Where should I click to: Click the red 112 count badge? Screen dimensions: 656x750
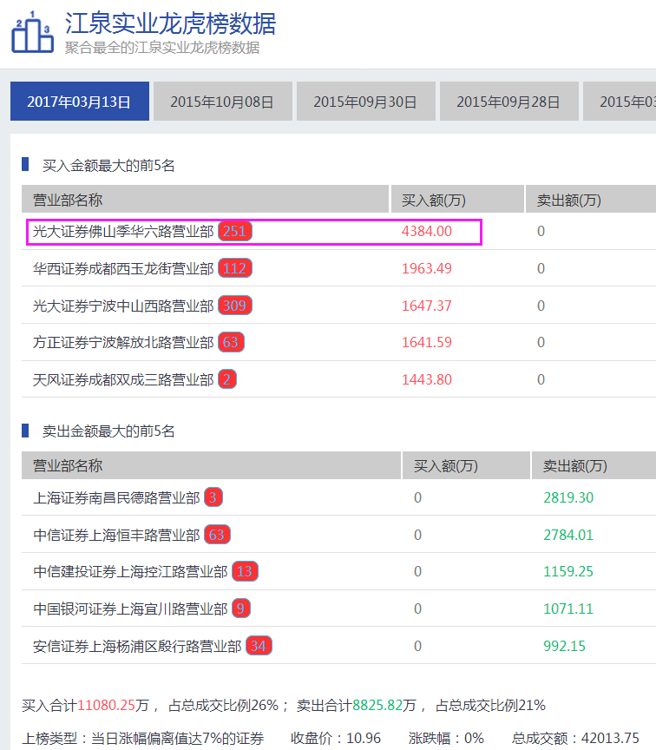click(235, 269)
